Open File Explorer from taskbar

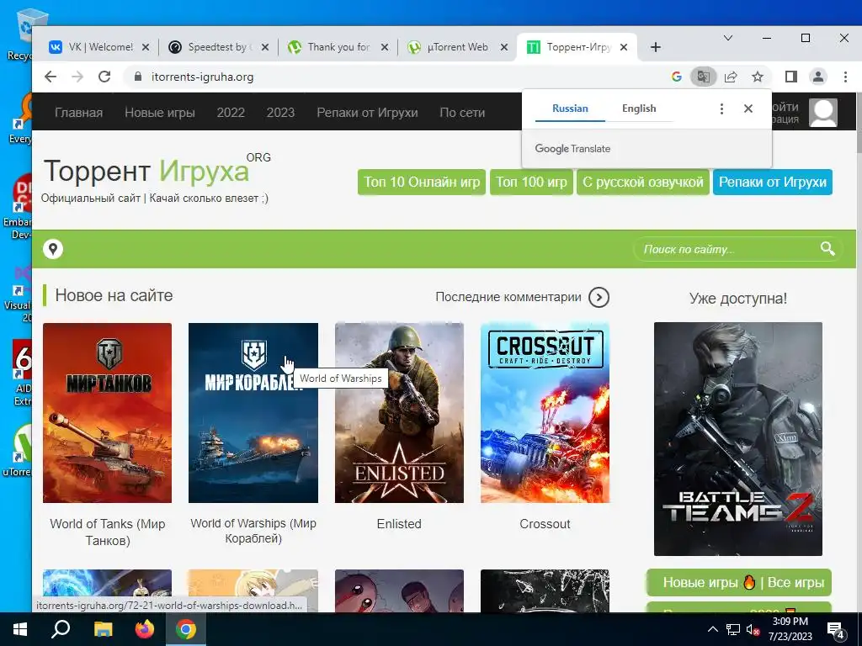[x=103, y=629]
